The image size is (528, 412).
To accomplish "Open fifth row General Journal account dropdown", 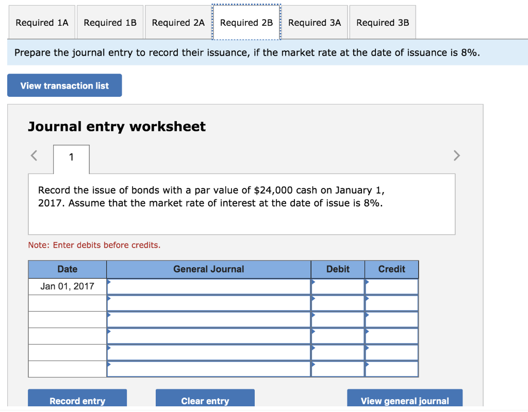I will point(209,352).
